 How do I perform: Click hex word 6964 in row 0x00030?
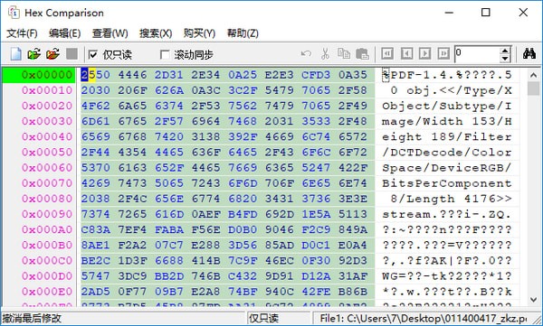point(205,121)
